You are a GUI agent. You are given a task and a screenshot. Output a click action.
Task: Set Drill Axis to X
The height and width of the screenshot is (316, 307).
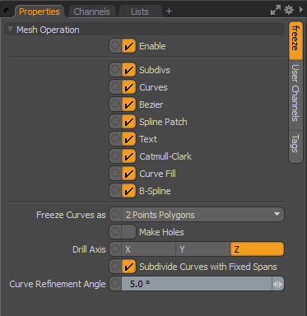(x=148, y=249)
